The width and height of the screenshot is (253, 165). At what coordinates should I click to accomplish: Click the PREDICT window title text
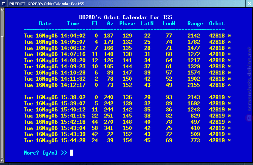[x=47, y=4]
